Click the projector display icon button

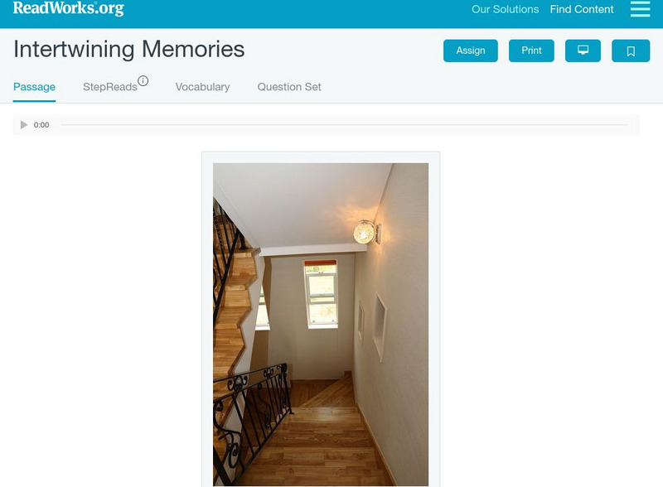(583, 51)
